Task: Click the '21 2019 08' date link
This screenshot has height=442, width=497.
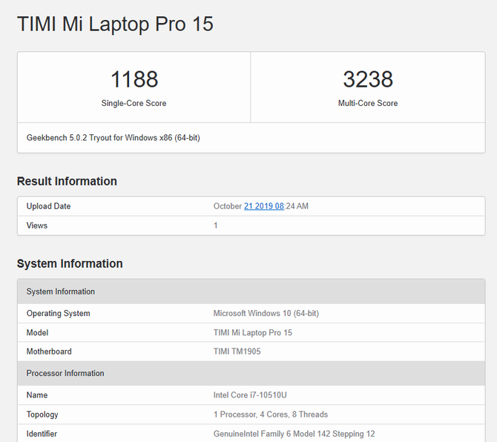Action: coord(264,206)
